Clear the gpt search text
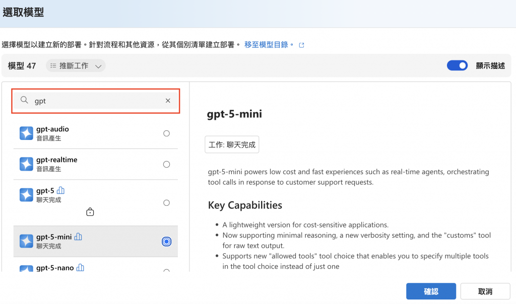The height and width of the screenshot is (304, 516). (168, 101)
